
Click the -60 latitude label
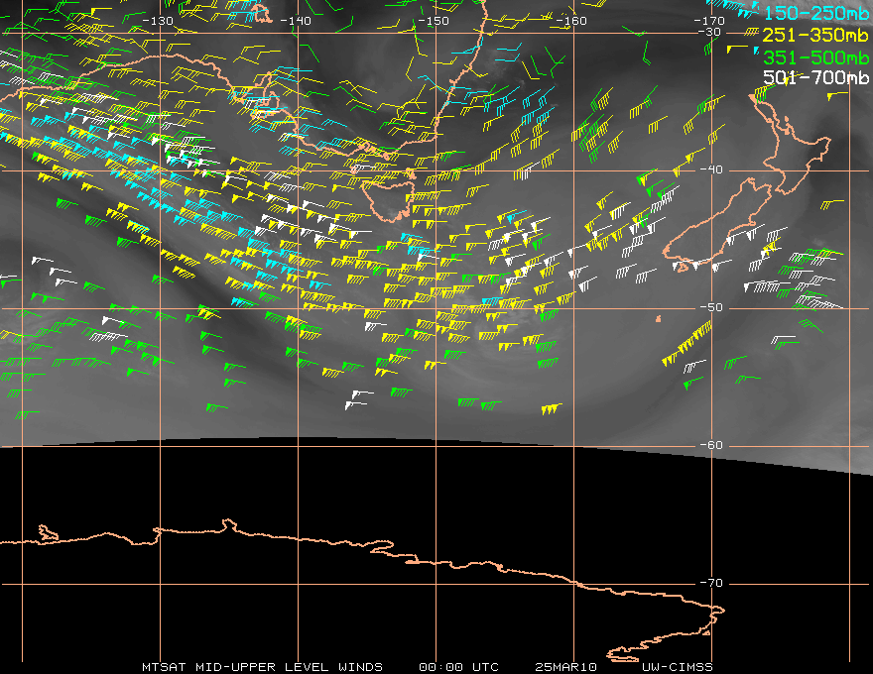coord(711,445)
